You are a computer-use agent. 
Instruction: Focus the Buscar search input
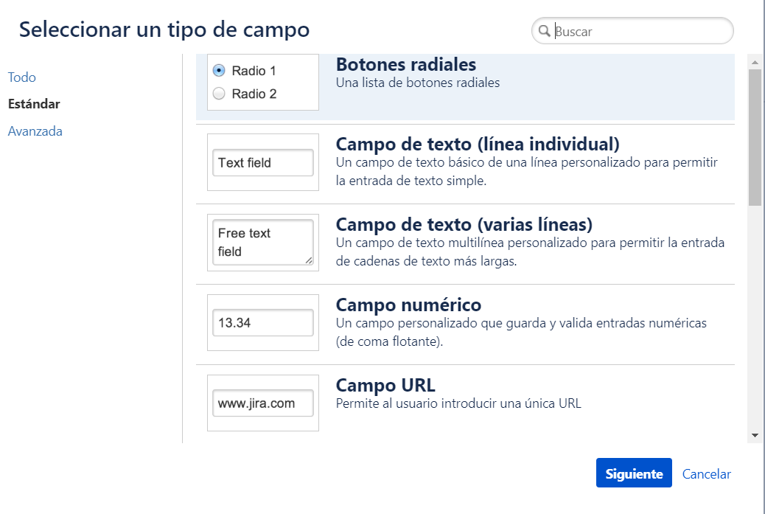tap(641, 31)
